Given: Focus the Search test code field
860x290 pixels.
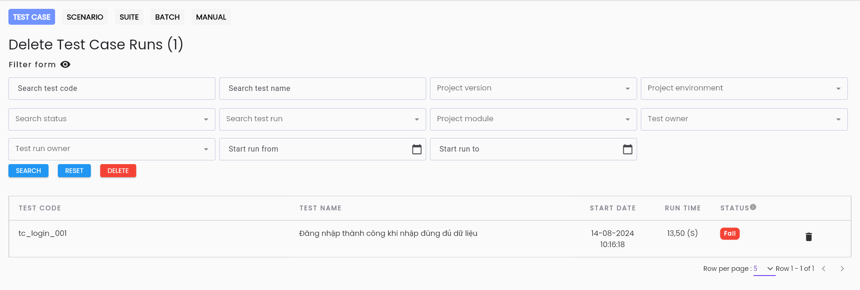Looking at the screenshot, I should 112,89.
